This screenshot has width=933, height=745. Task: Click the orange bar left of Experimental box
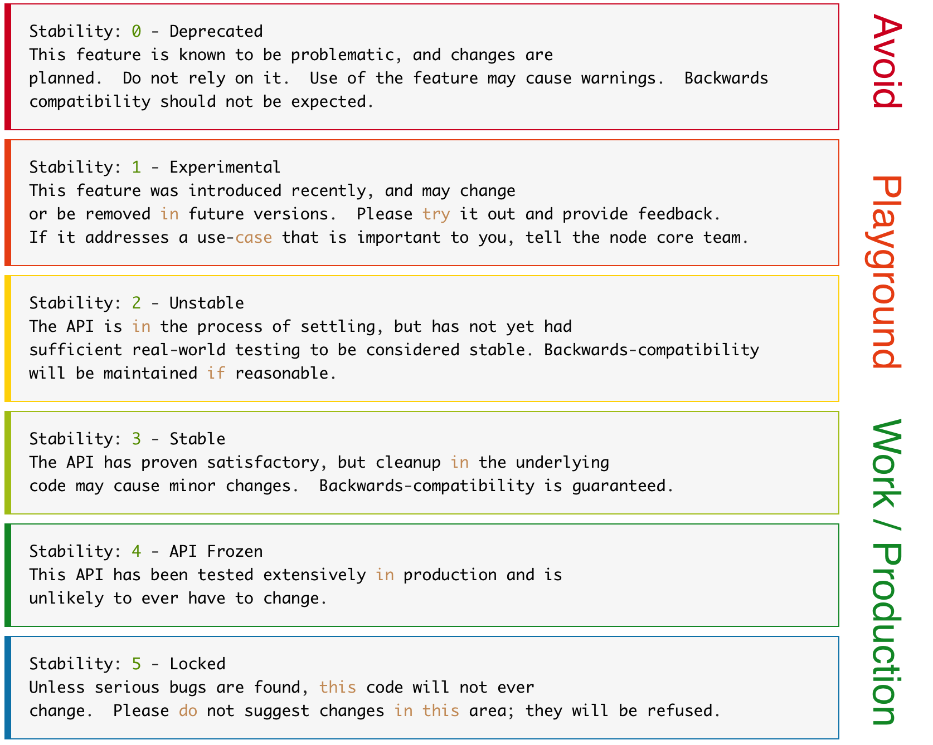point(8,203)
